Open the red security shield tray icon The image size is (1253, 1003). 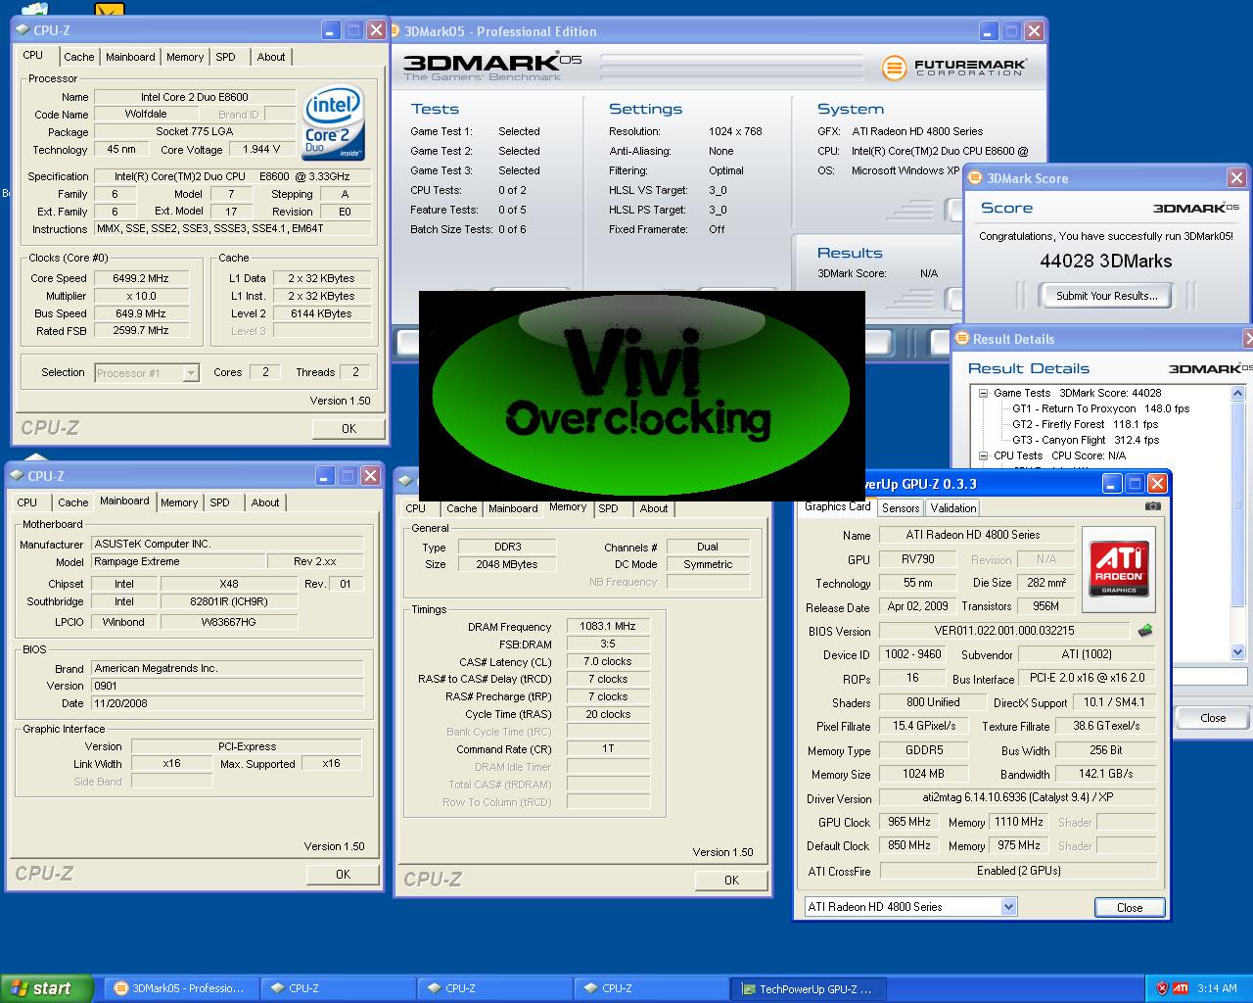coord(1162,988)
